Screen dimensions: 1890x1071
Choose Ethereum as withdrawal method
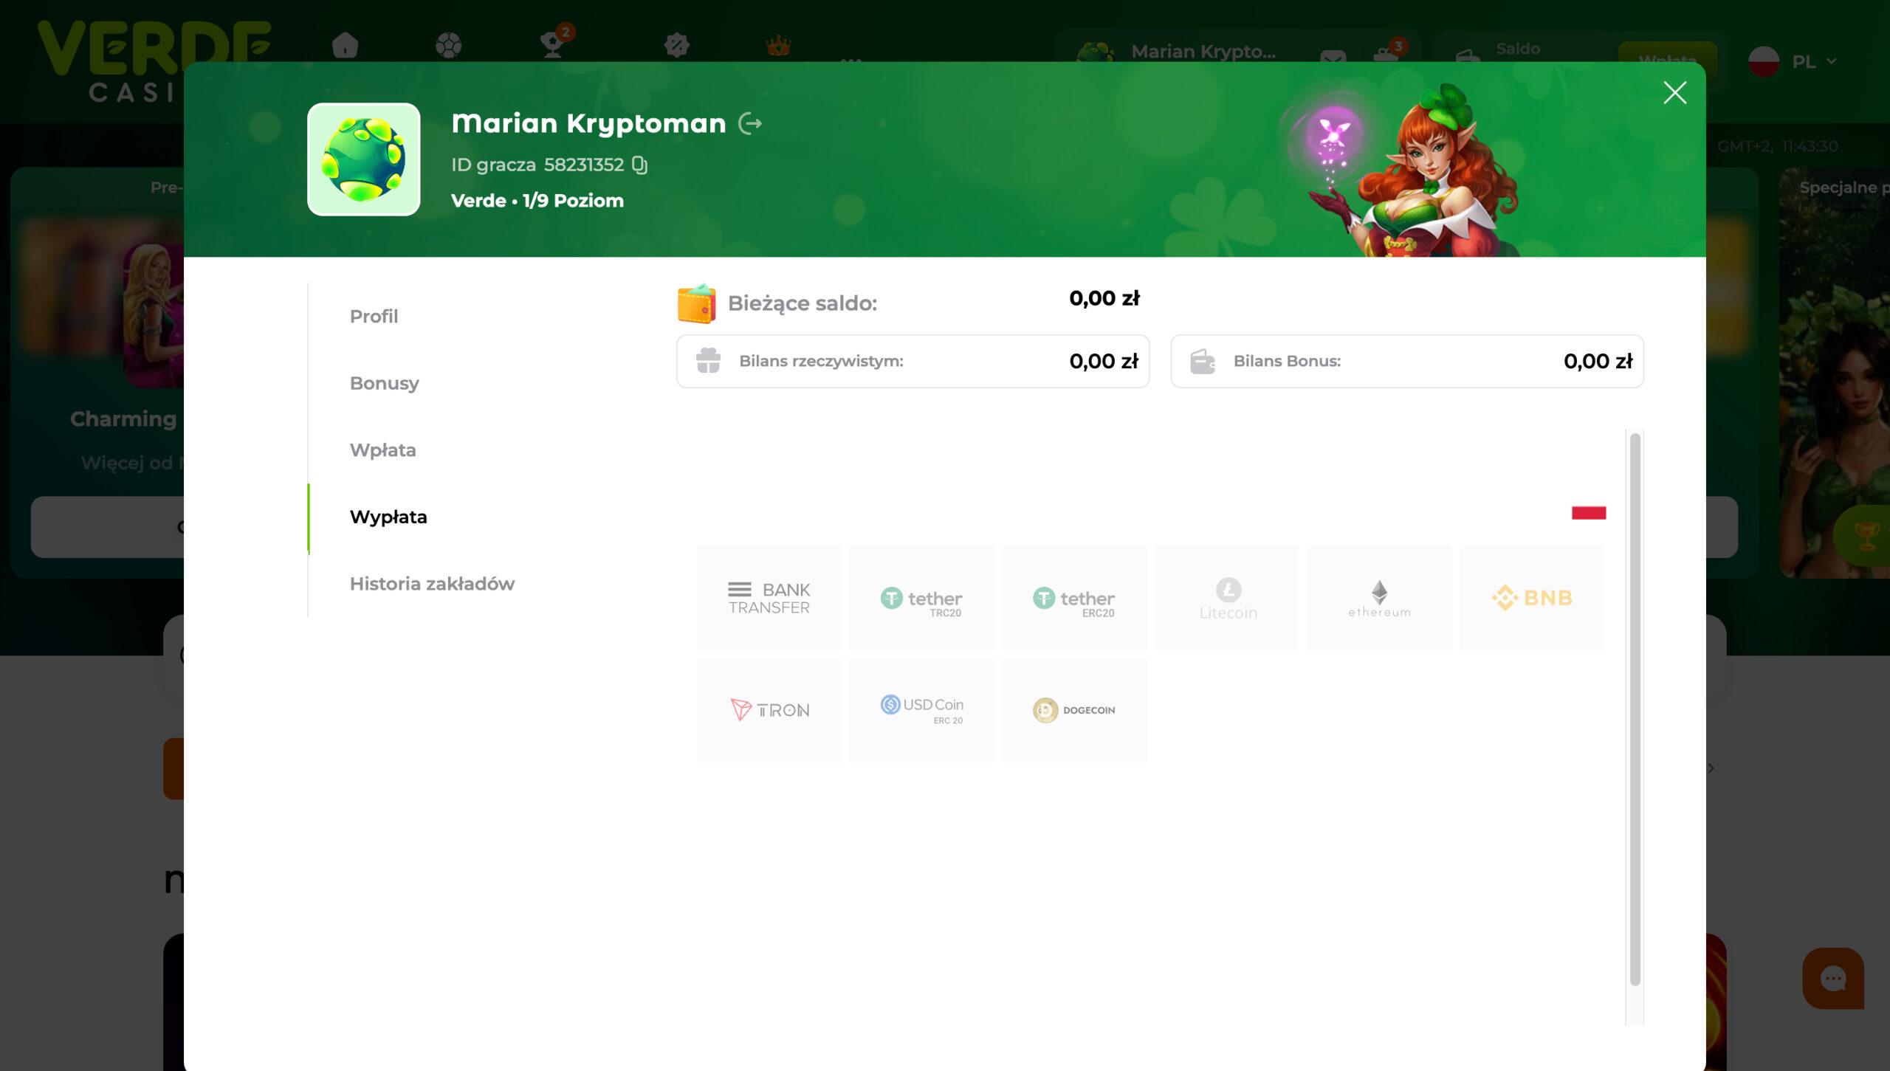(1379, 598)
